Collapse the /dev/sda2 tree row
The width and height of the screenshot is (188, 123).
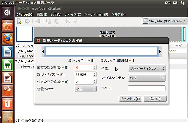tap(16, 61)
